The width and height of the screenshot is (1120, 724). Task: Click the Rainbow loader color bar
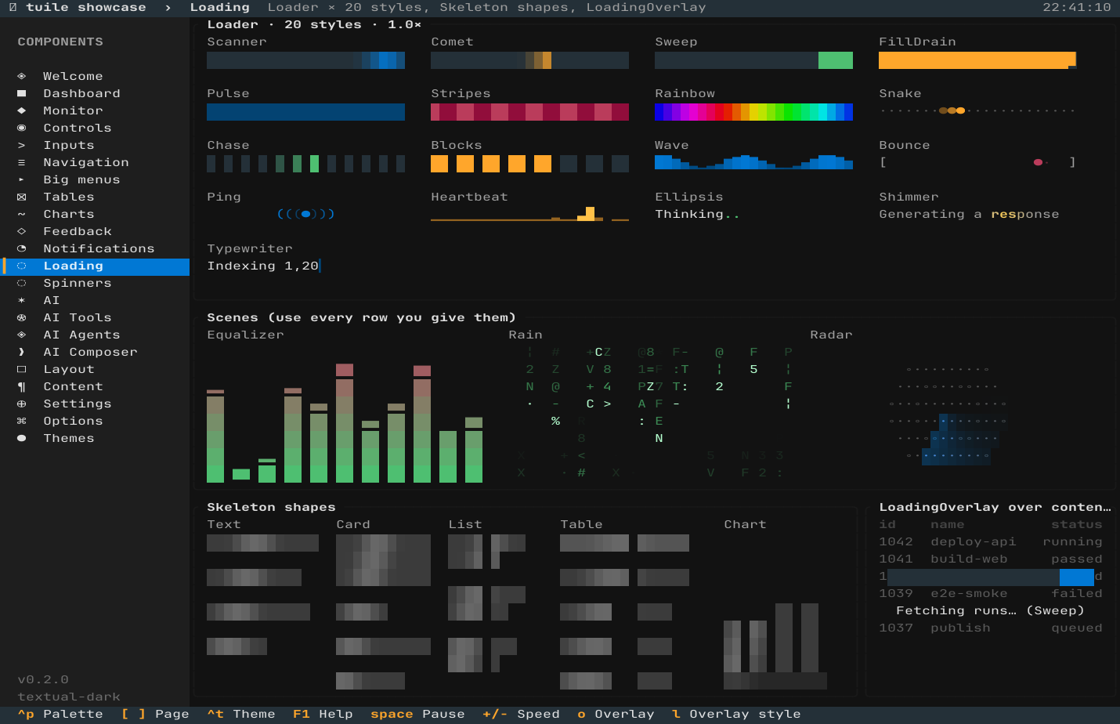click(x=753, y=112)
